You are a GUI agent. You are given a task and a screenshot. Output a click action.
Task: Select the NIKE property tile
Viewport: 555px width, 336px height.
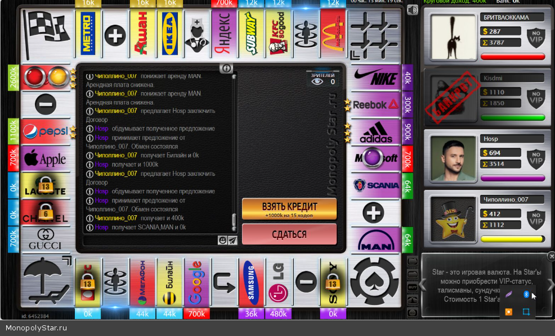click(x=375, y=77)
